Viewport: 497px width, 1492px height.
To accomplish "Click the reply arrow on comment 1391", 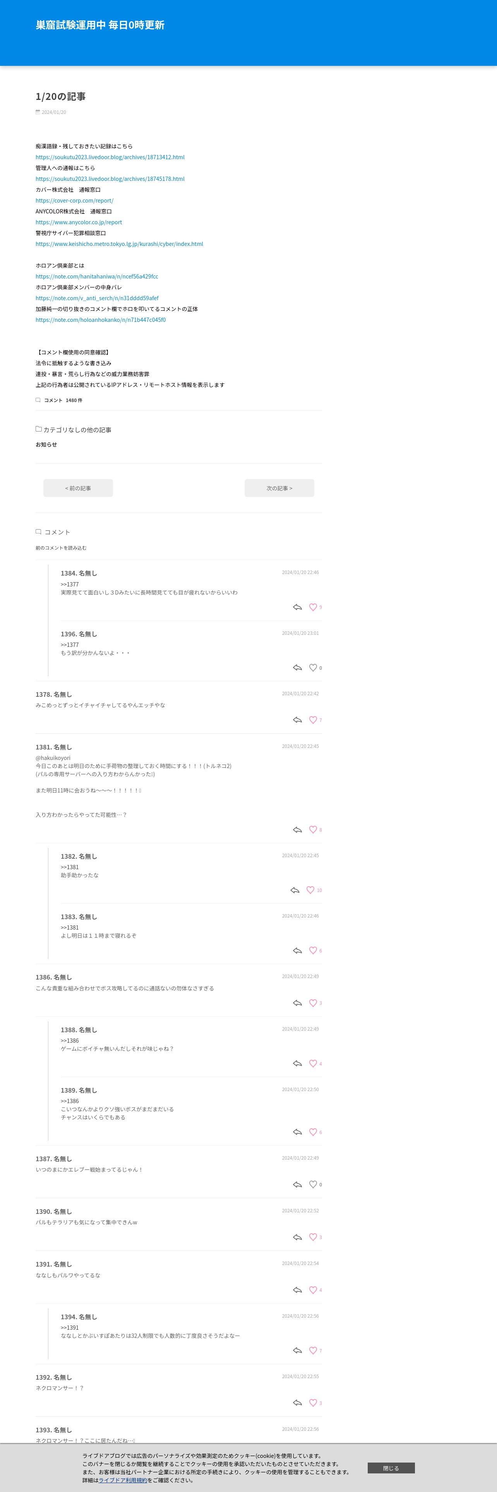I will click(x=297, y=1290).
